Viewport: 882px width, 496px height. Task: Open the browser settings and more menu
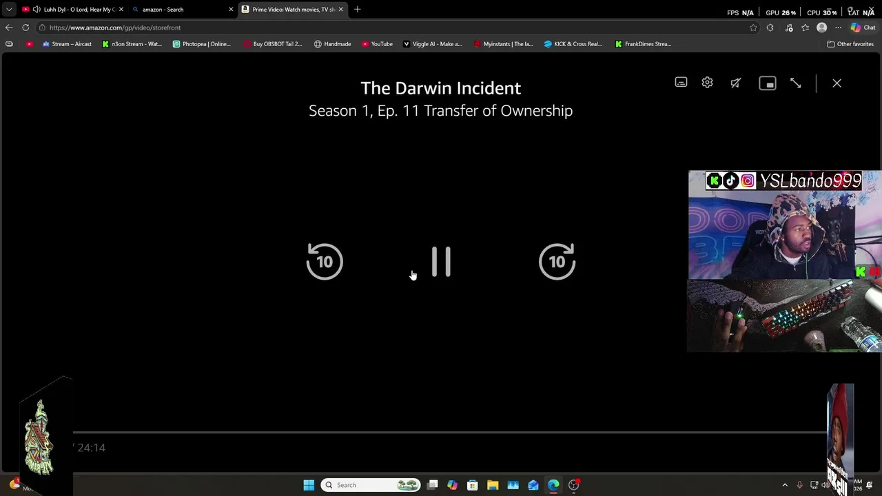(838, 28)
